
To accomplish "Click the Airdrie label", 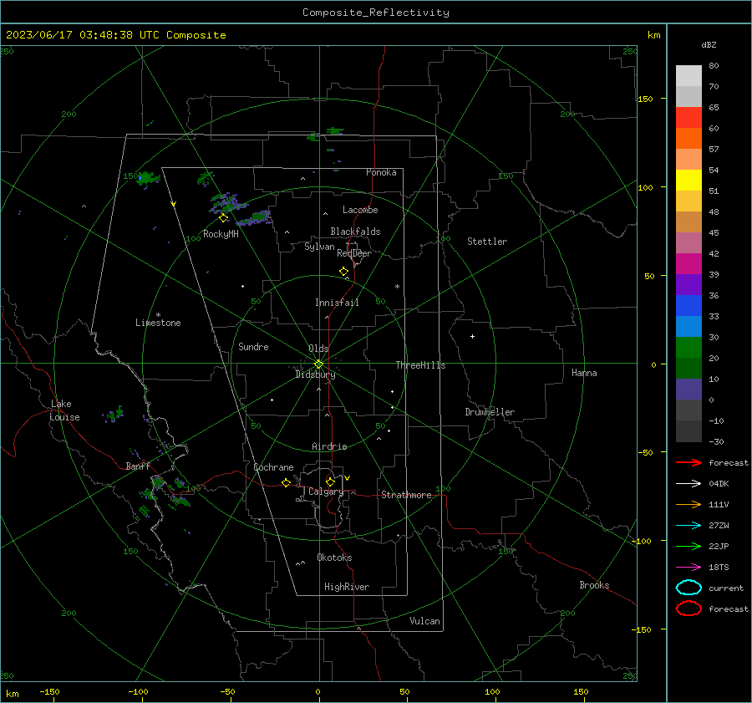I will (329, 446).
